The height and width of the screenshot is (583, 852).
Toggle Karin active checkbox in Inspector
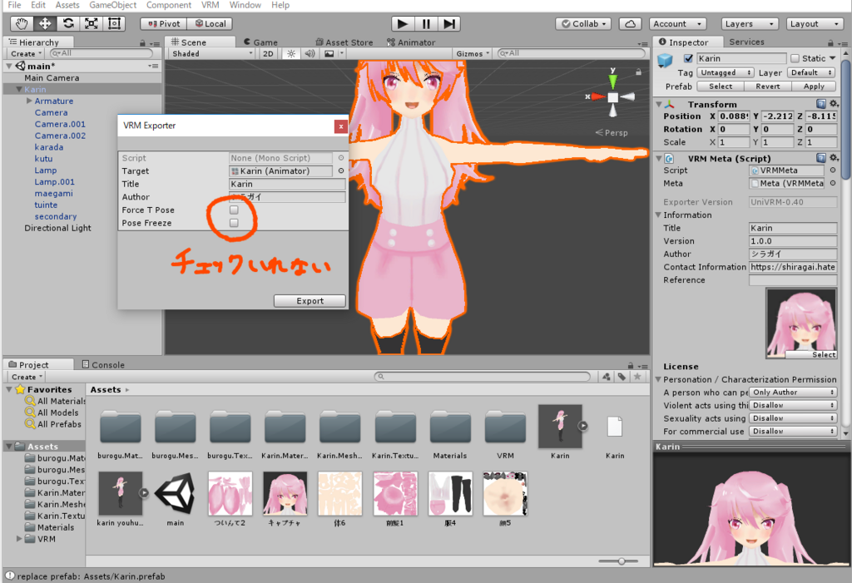[688, 58]
